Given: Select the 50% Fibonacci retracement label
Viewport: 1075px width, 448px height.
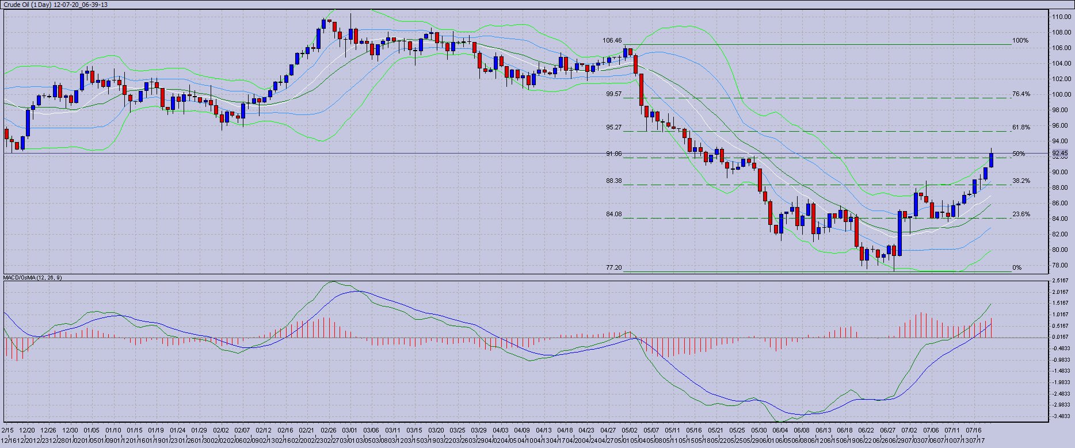Looking at the screenshot, I should pyautogui.click(x=1018, y=154).
